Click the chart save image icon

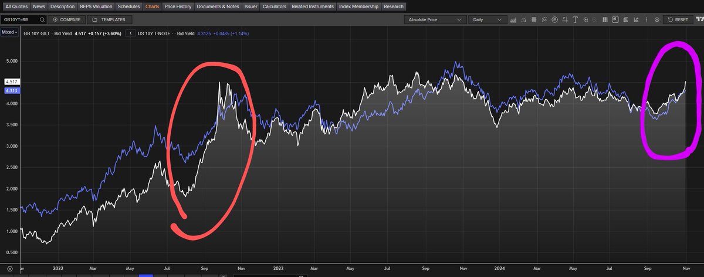point(636,19)
